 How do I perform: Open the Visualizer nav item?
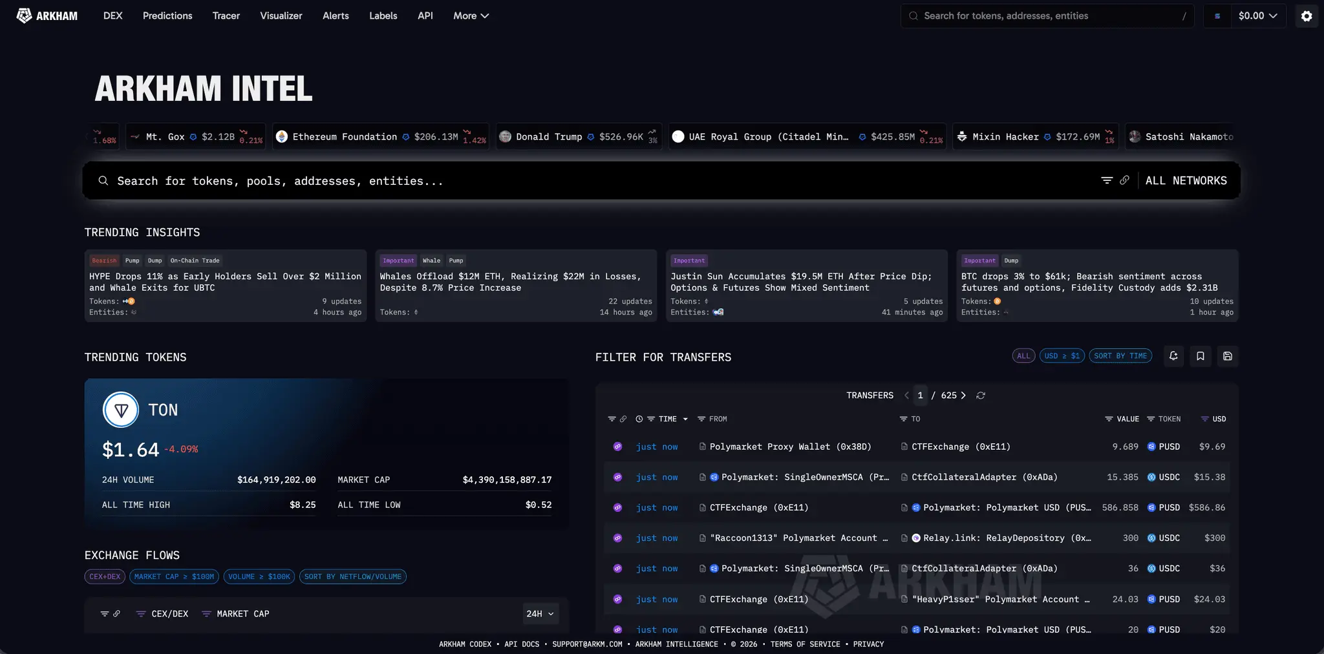[281, 16]
